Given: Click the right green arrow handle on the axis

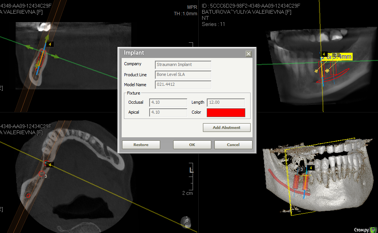Looking at the screenshot, I should pyautogui.click(x=56, y=57).
